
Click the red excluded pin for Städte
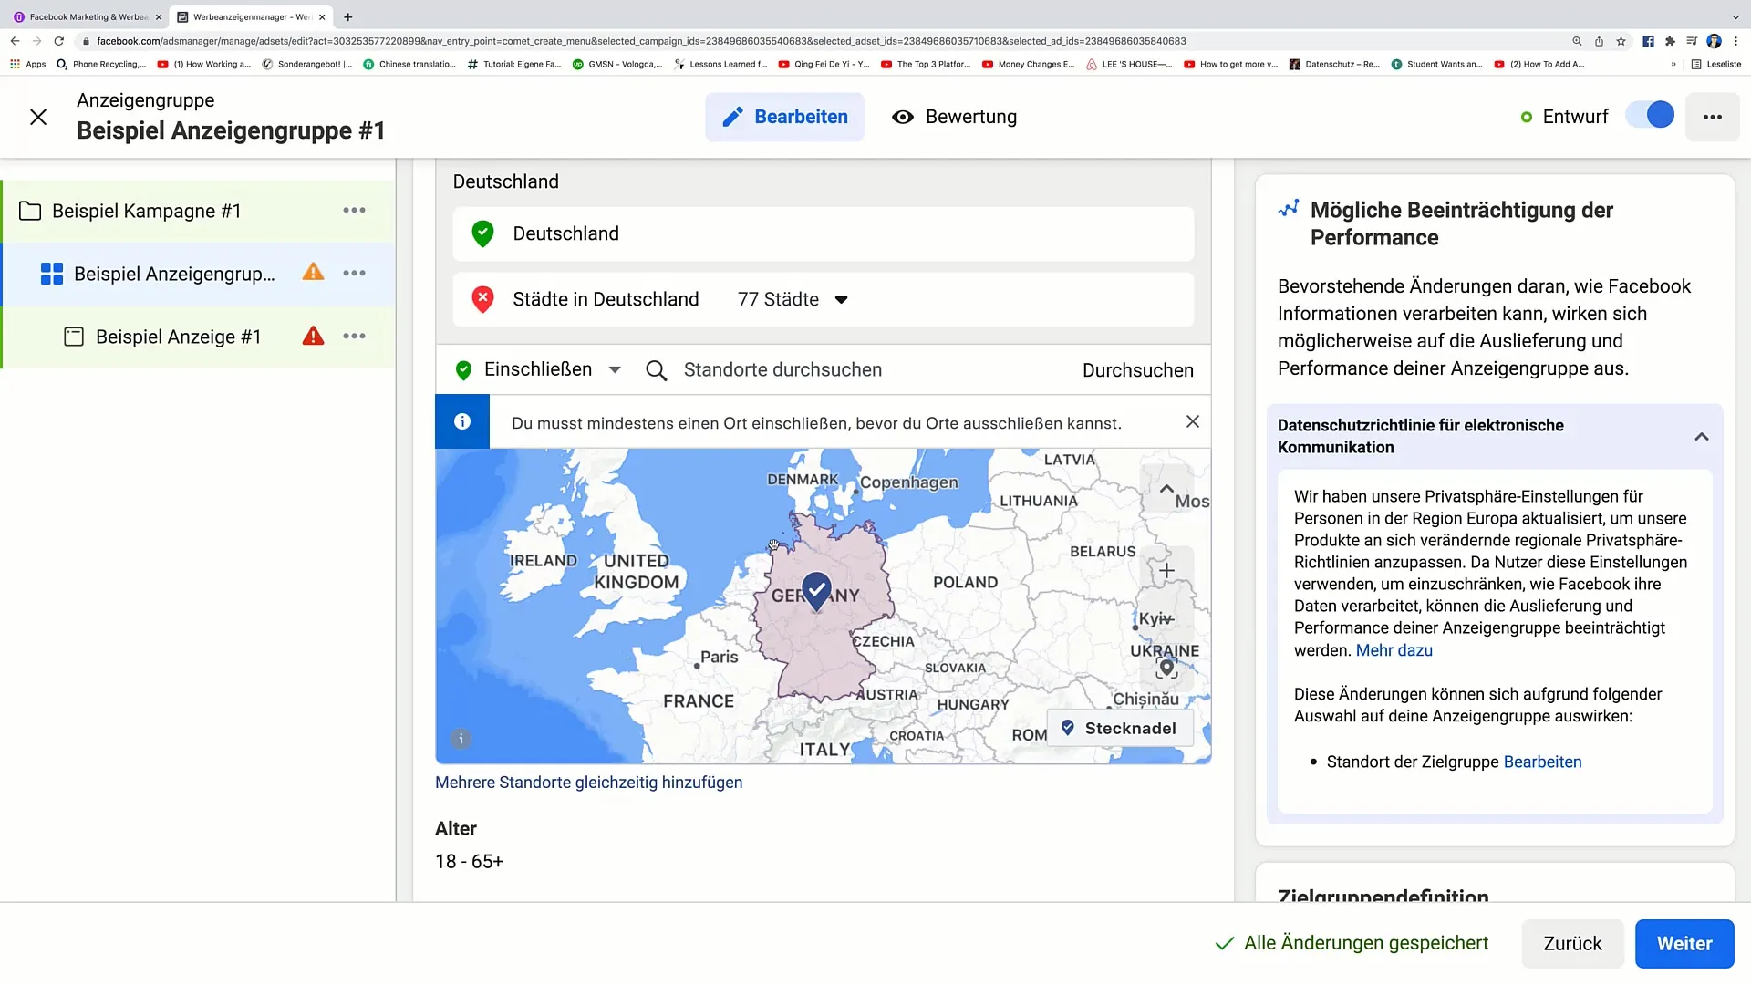tap(482, 299)
